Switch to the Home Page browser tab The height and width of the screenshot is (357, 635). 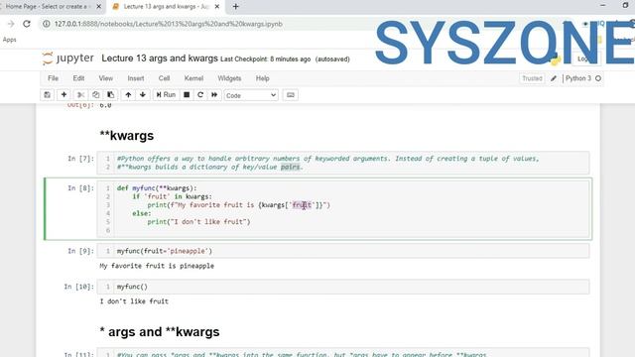[47, 7]
